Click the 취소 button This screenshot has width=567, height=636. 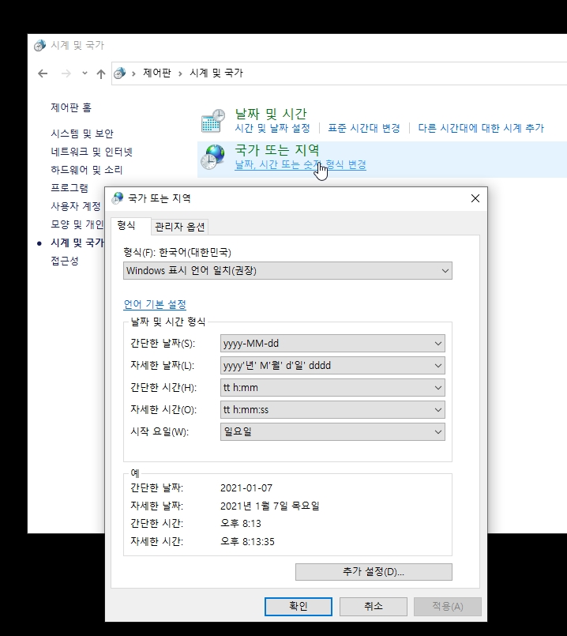(x=373, y=606)
